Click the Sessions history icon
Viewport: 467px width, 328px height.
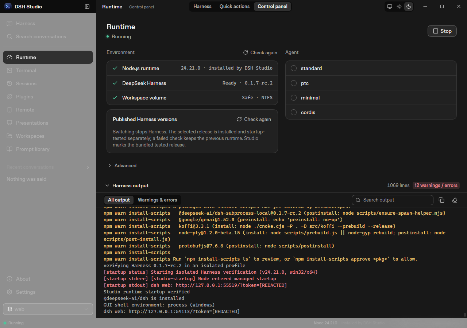point(10,83)
